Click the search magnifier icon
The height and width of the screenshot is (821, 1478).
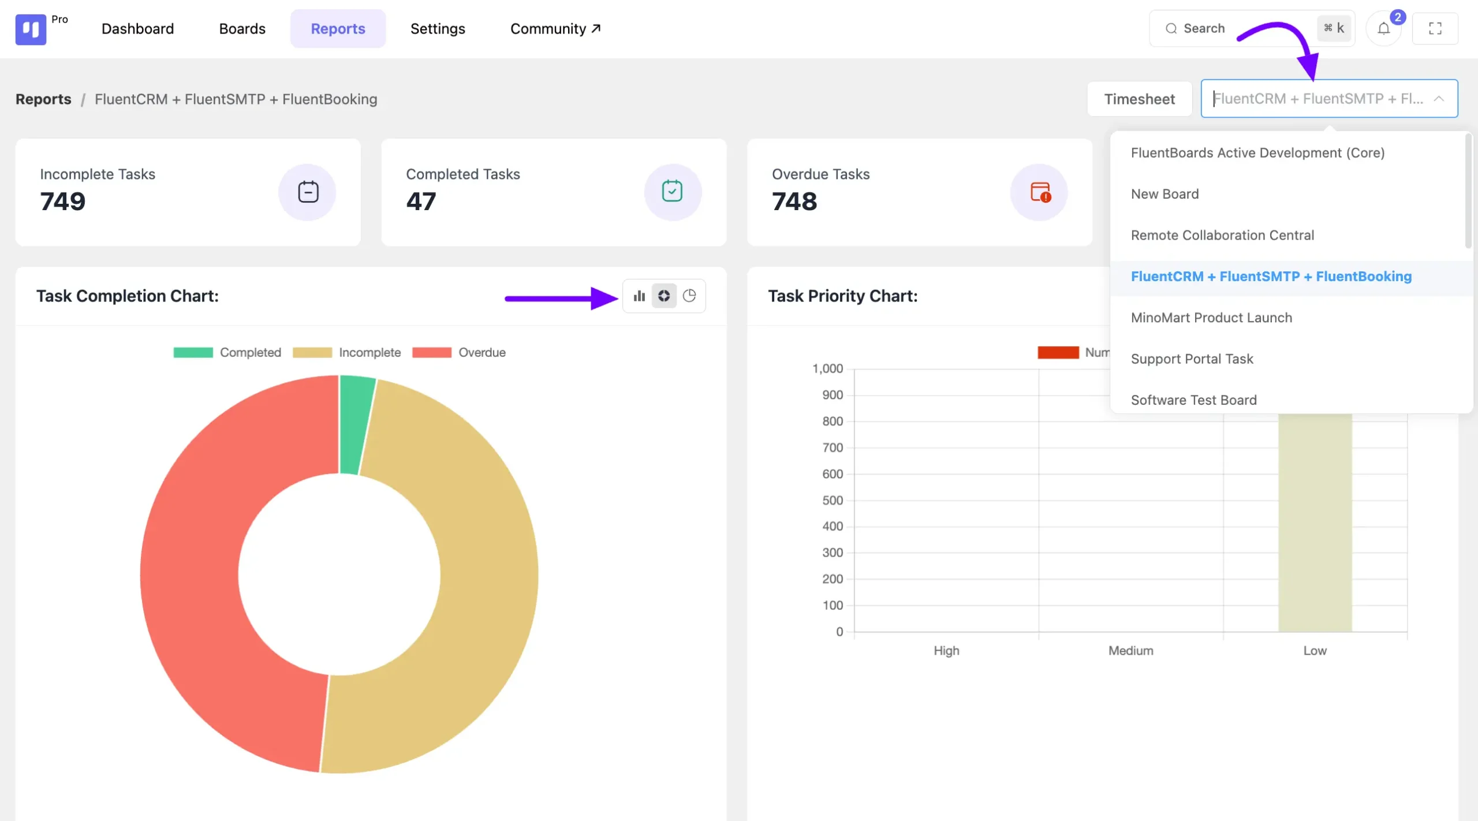[1171, 29]
